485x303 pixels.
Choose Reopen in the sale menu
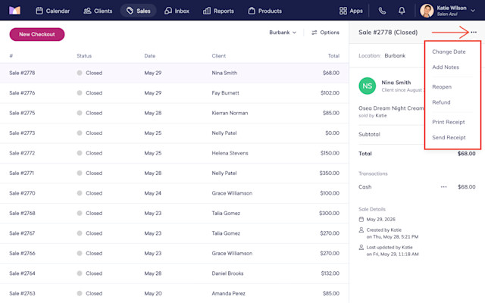pos(442,87)
